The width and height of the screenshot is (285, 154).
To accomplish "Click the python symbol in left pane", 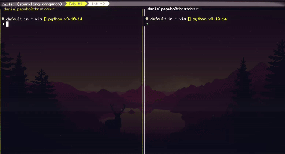I will point(45,19).
